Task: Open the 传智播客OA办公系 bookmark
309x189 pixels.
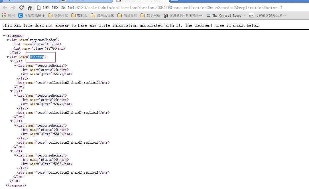Action: point(267,15)
